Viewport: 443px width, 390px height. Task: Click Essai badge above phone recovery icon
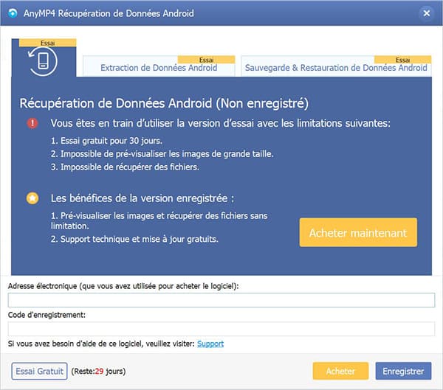(47, 43)
